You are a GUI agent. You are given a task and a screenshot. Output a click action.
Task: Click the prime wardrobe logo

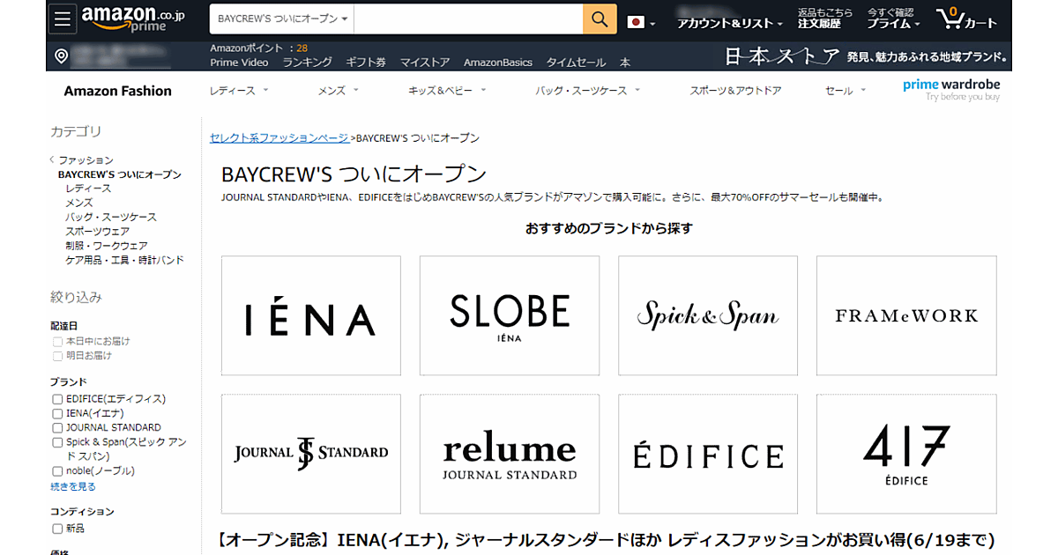click(x=951, y=89)
